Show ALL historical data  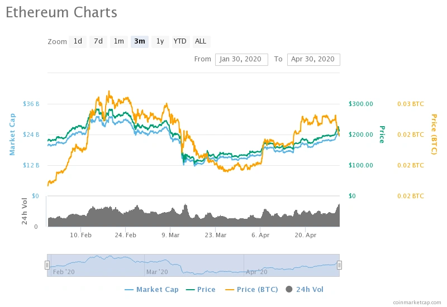tap(201, 41)
